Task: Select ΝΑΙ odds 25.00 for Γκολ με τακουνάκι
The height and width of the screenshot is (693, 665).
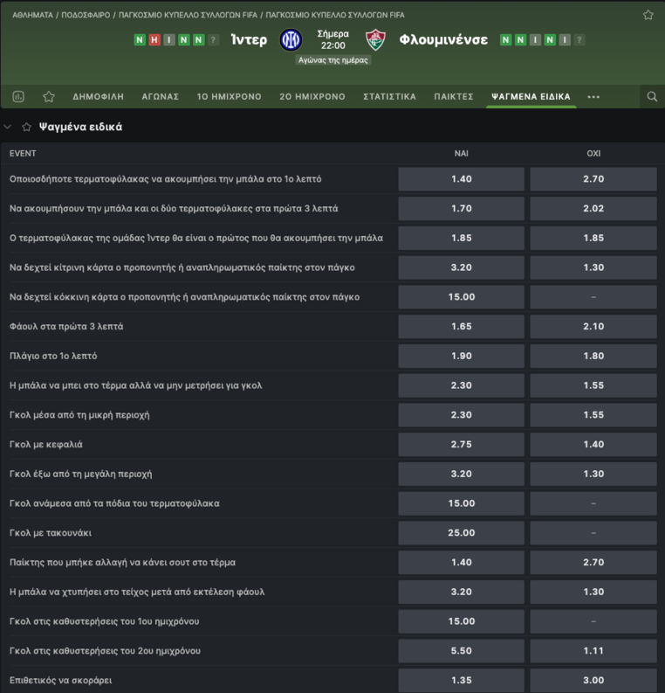Action: (461, 532)
